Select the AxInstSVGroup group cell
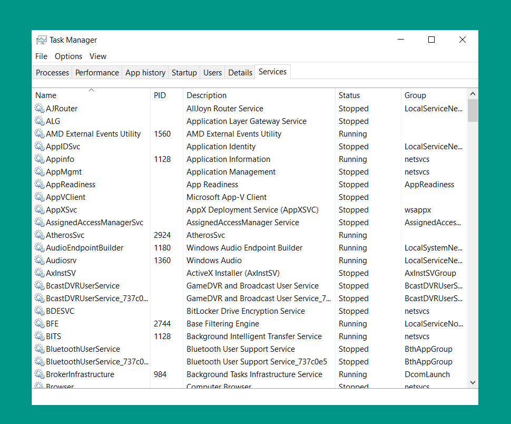Screen dimensions: 511x424 point(430,273)
